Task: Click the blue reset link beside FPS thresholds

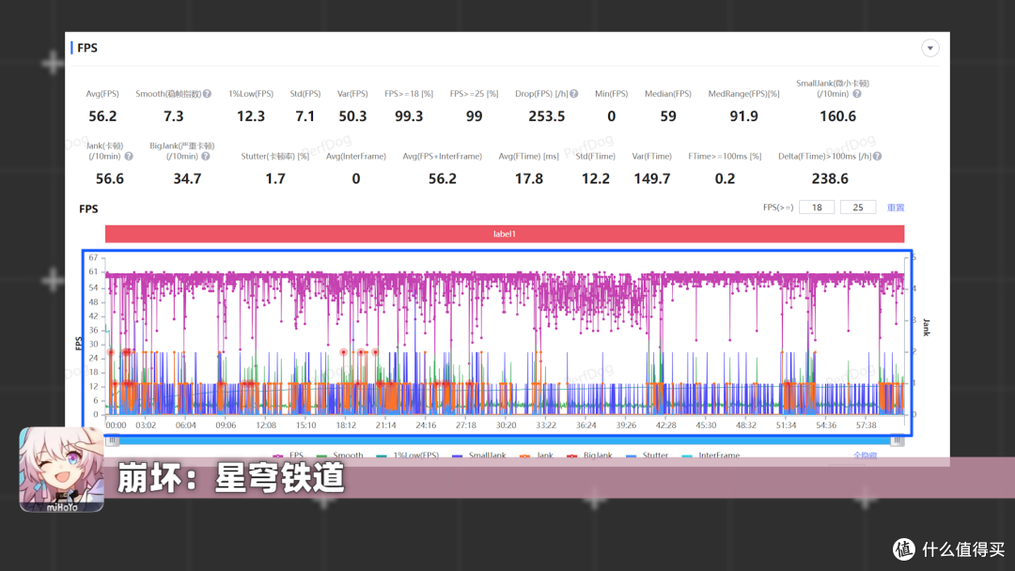Action: (x=896, y=208)
